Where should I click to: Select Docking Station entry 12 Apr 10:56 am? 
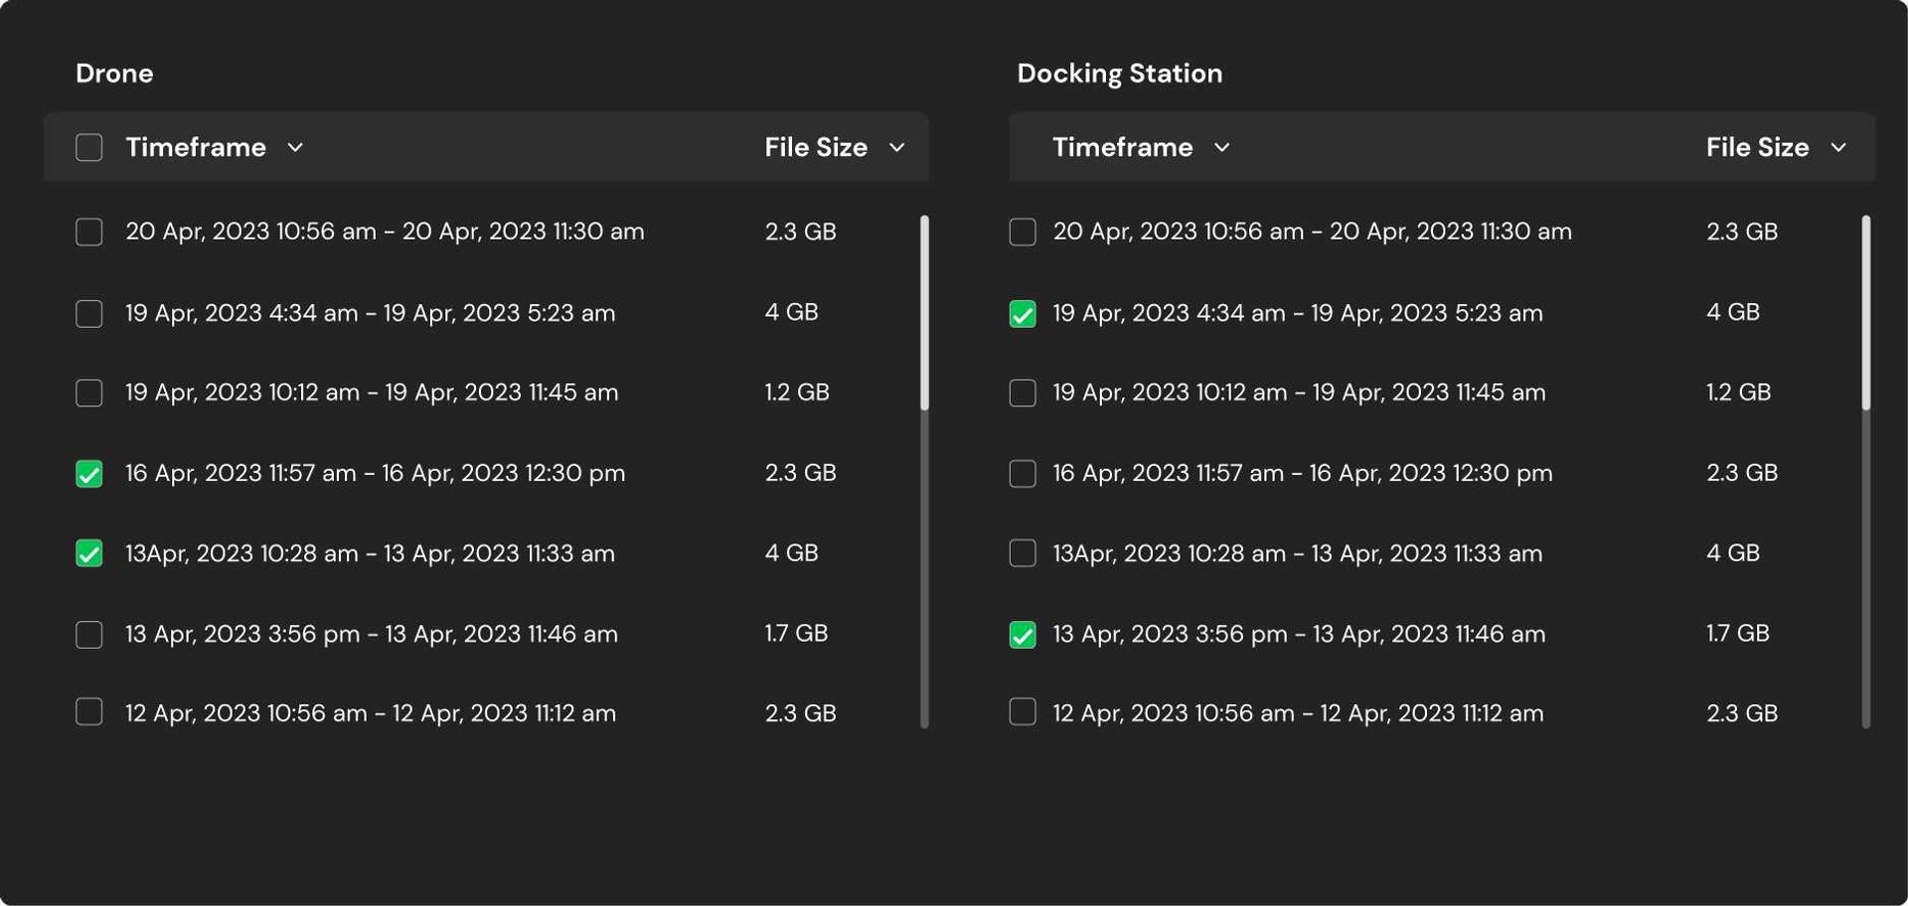pyautogui.click(x=1298, y=713)
